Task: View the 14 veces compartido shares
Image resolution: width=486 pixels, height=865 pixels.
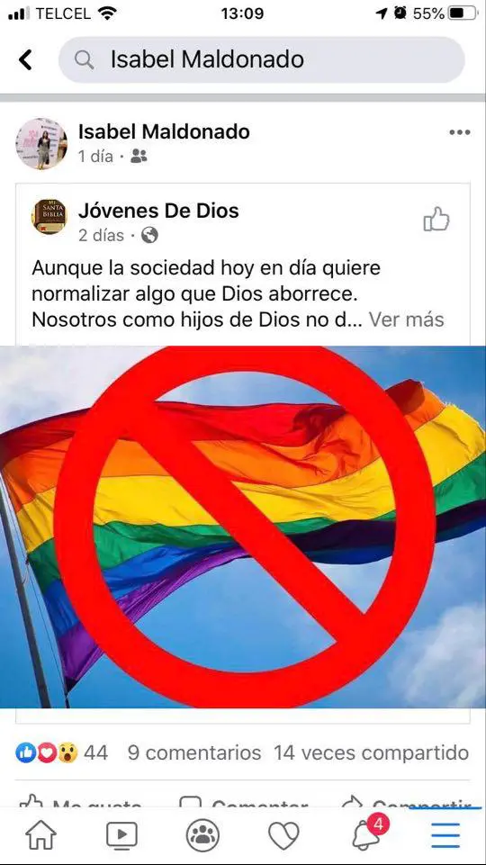Action: click(x=372, y=752)
